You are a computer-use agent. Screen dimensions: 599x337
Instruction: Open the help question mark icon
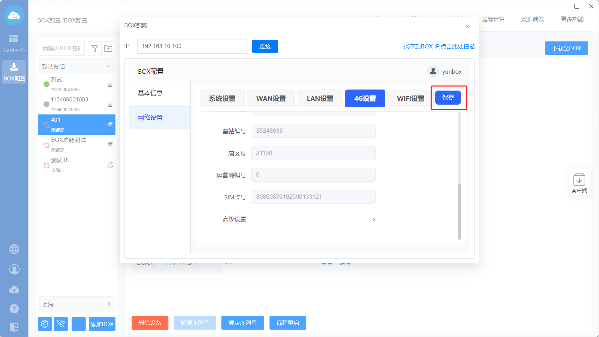point(14,309)
